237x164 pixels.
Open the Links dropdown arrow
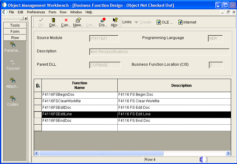tap(136, 22)
